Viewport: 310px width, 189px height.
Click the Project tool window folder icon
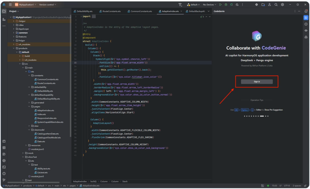(x=4, y=11)
